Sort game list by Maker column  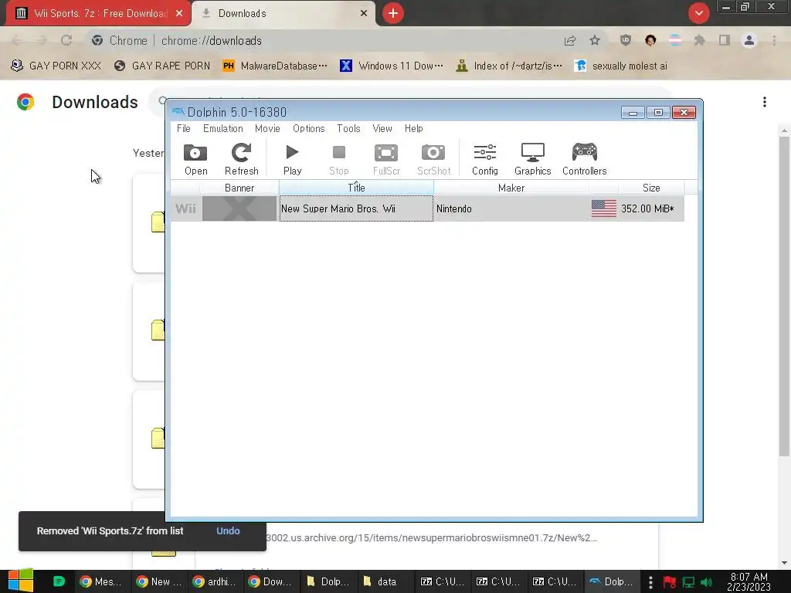coord(511,188)
